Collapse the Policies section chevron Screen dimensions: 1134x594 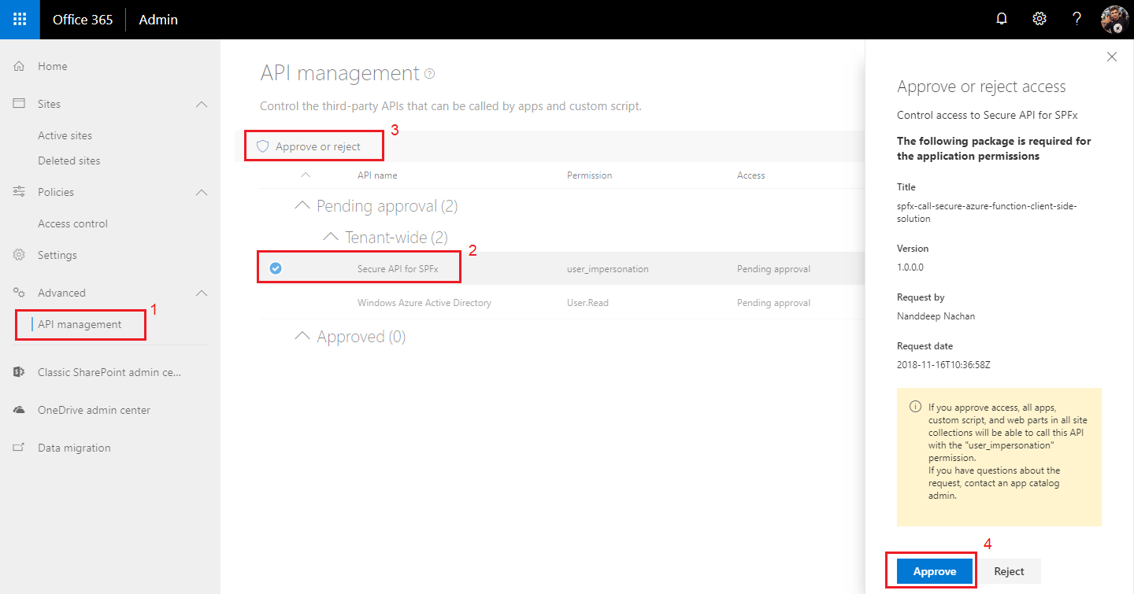tap(202, 192)
